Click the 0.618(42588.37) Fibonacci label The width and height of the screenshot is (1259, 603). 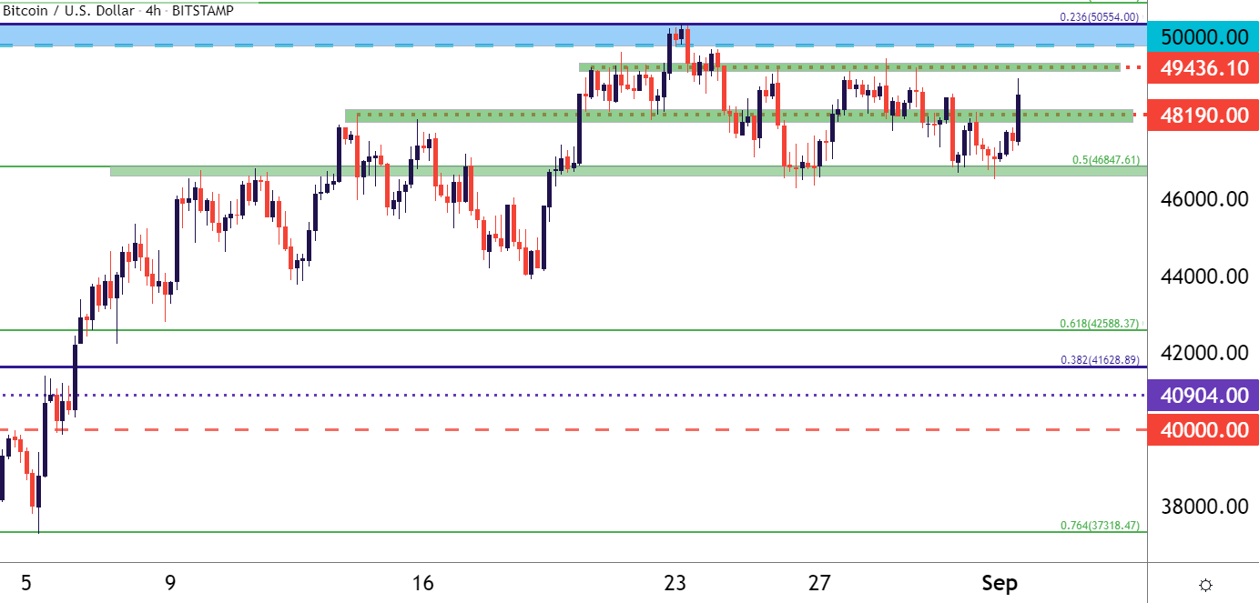(x=1100, y=324)
